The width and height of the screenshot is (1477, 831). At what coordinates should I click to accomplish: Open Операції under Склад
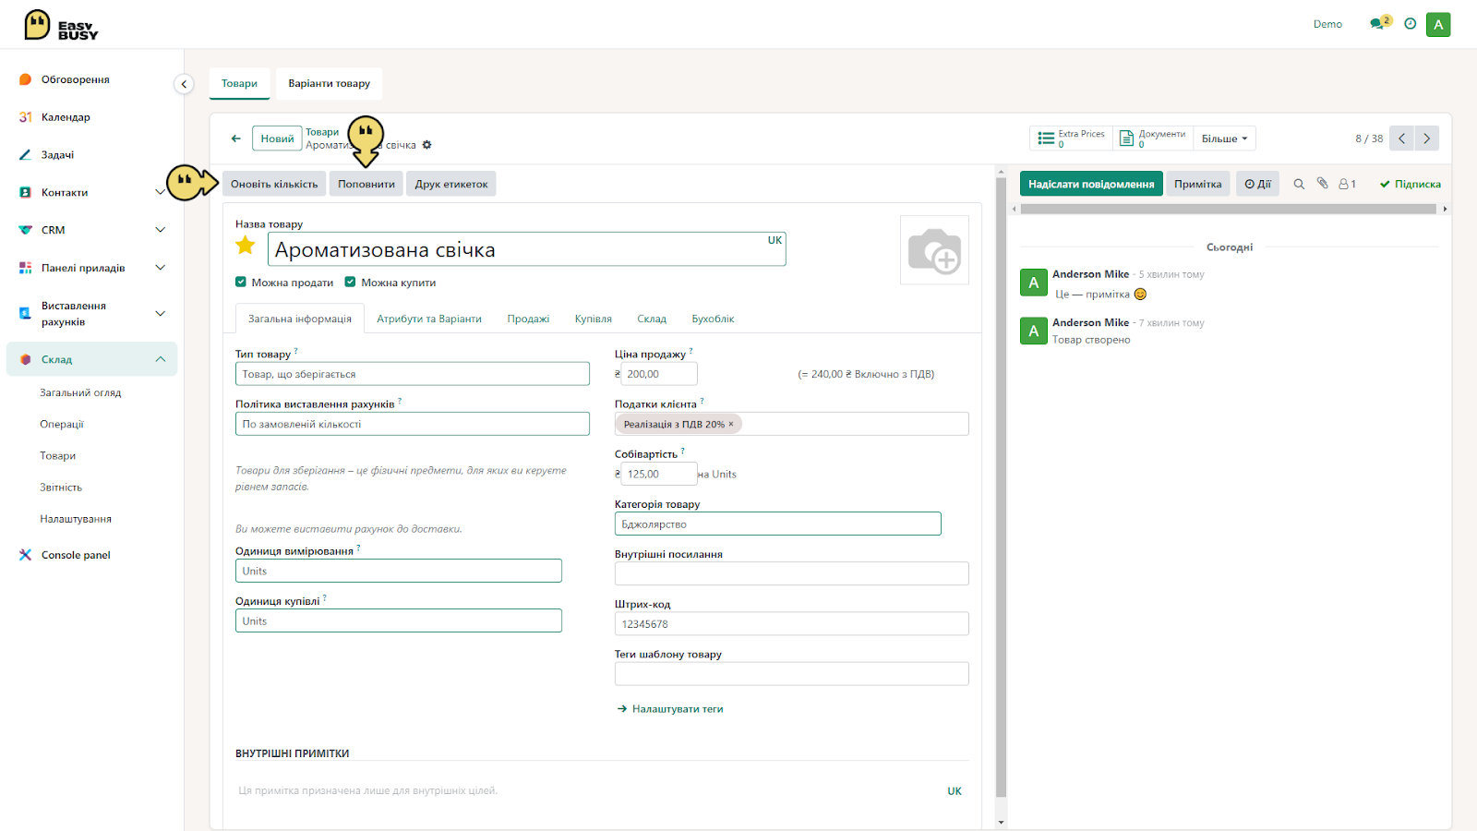(x=62, y=424)
